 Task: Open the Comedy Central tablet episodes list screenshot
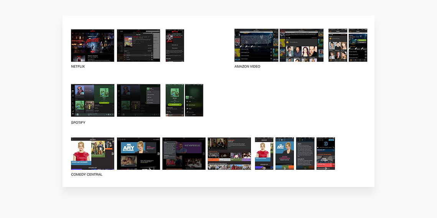[229, 153]
